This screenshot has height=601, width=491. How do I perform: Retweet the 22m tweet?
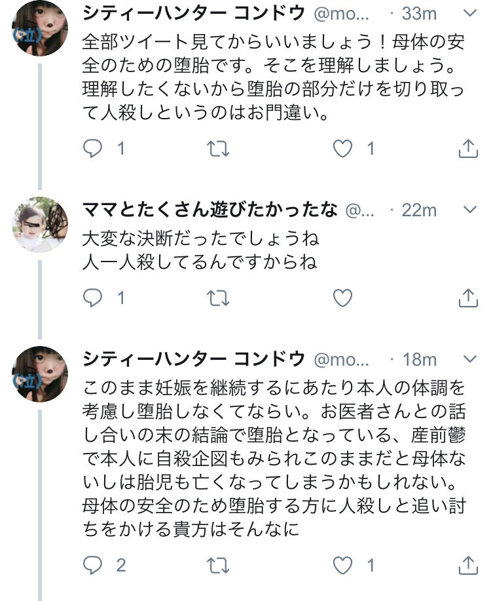tap(218, 299)
